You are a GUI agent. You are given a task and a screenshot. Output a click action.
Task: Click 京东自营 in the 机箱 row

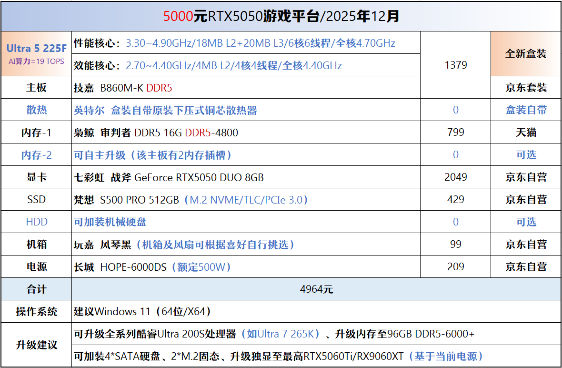526,244
